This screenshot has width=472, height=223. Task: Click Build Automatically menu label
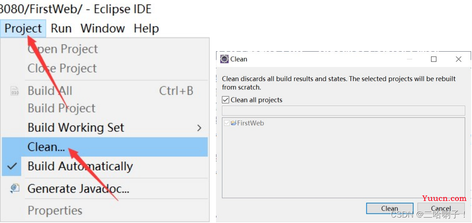(80, 166)
